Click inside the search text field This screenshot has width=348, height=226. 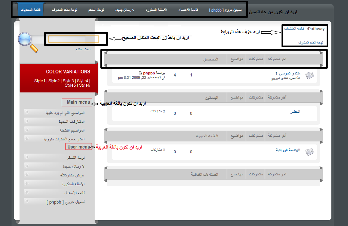(73, 39)
